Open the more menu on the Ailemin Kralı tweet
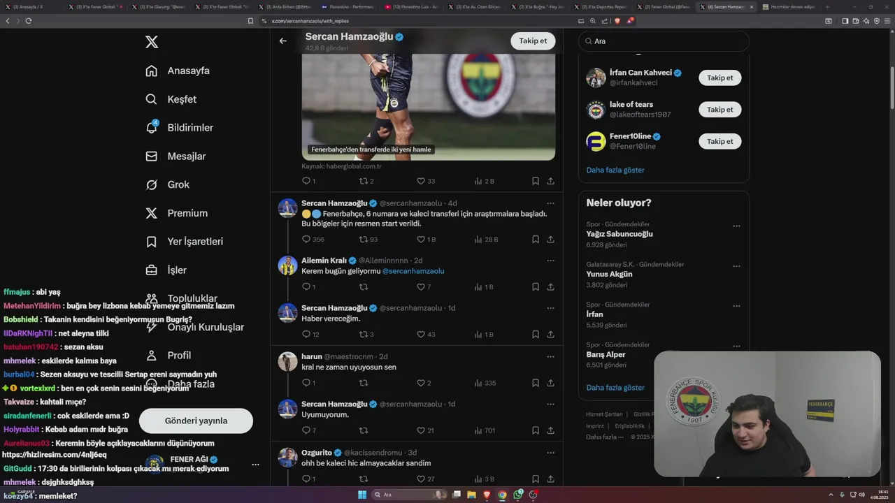 550,261
